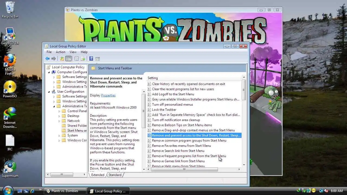
Task: Click the Local Group Policy taskbar button
Action: coord(108,191)
